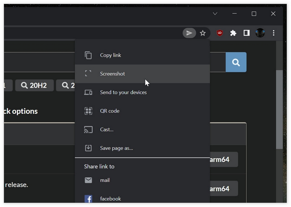
Task: Click the 20H2 quick search button
Action: tap(34, 85)
